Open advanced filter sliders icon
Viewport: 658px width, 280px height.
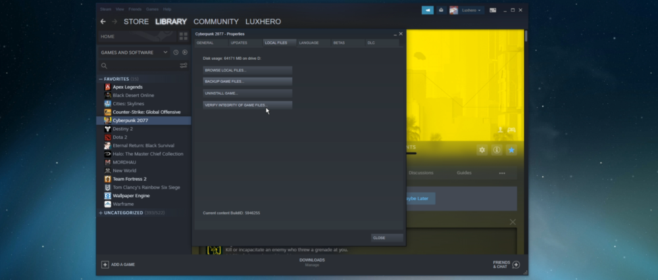tap(184, 65)
